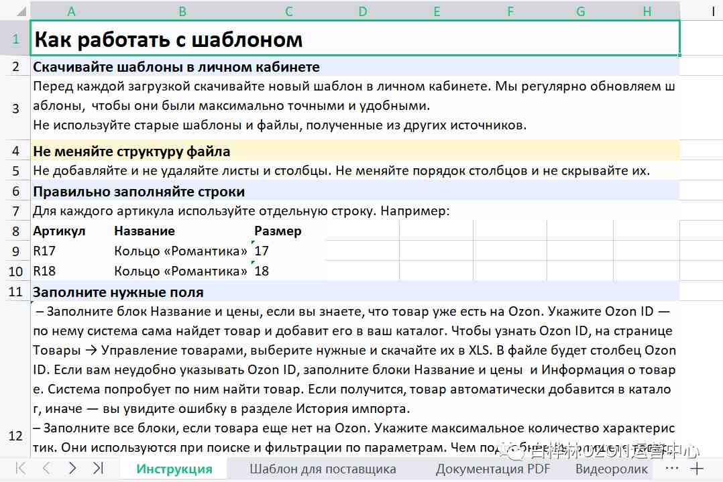Jump to last sheet navigation arrow
The image size is (723, 482).
tap(98, 468)
